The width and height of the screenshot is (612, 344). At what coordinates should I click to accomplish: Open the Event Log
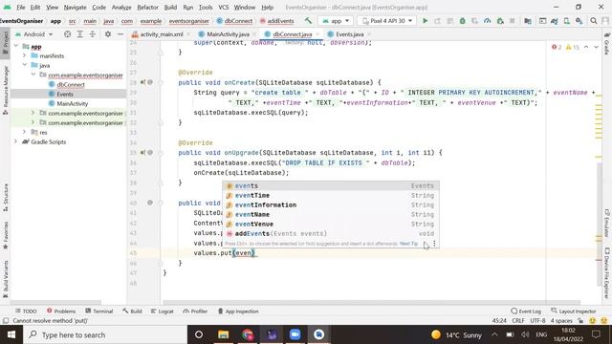coord(526,311)
